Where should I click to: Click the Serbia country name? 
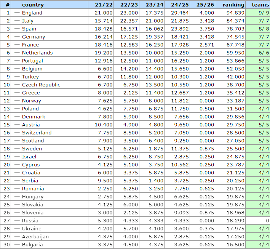point(30,180)
